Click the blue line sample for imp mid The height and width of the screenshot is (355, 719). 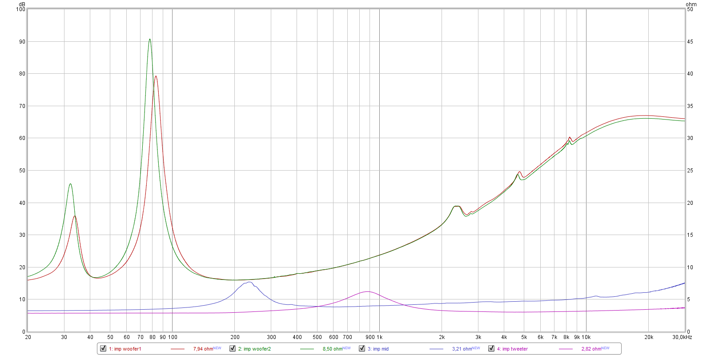(x=436, y=349)
